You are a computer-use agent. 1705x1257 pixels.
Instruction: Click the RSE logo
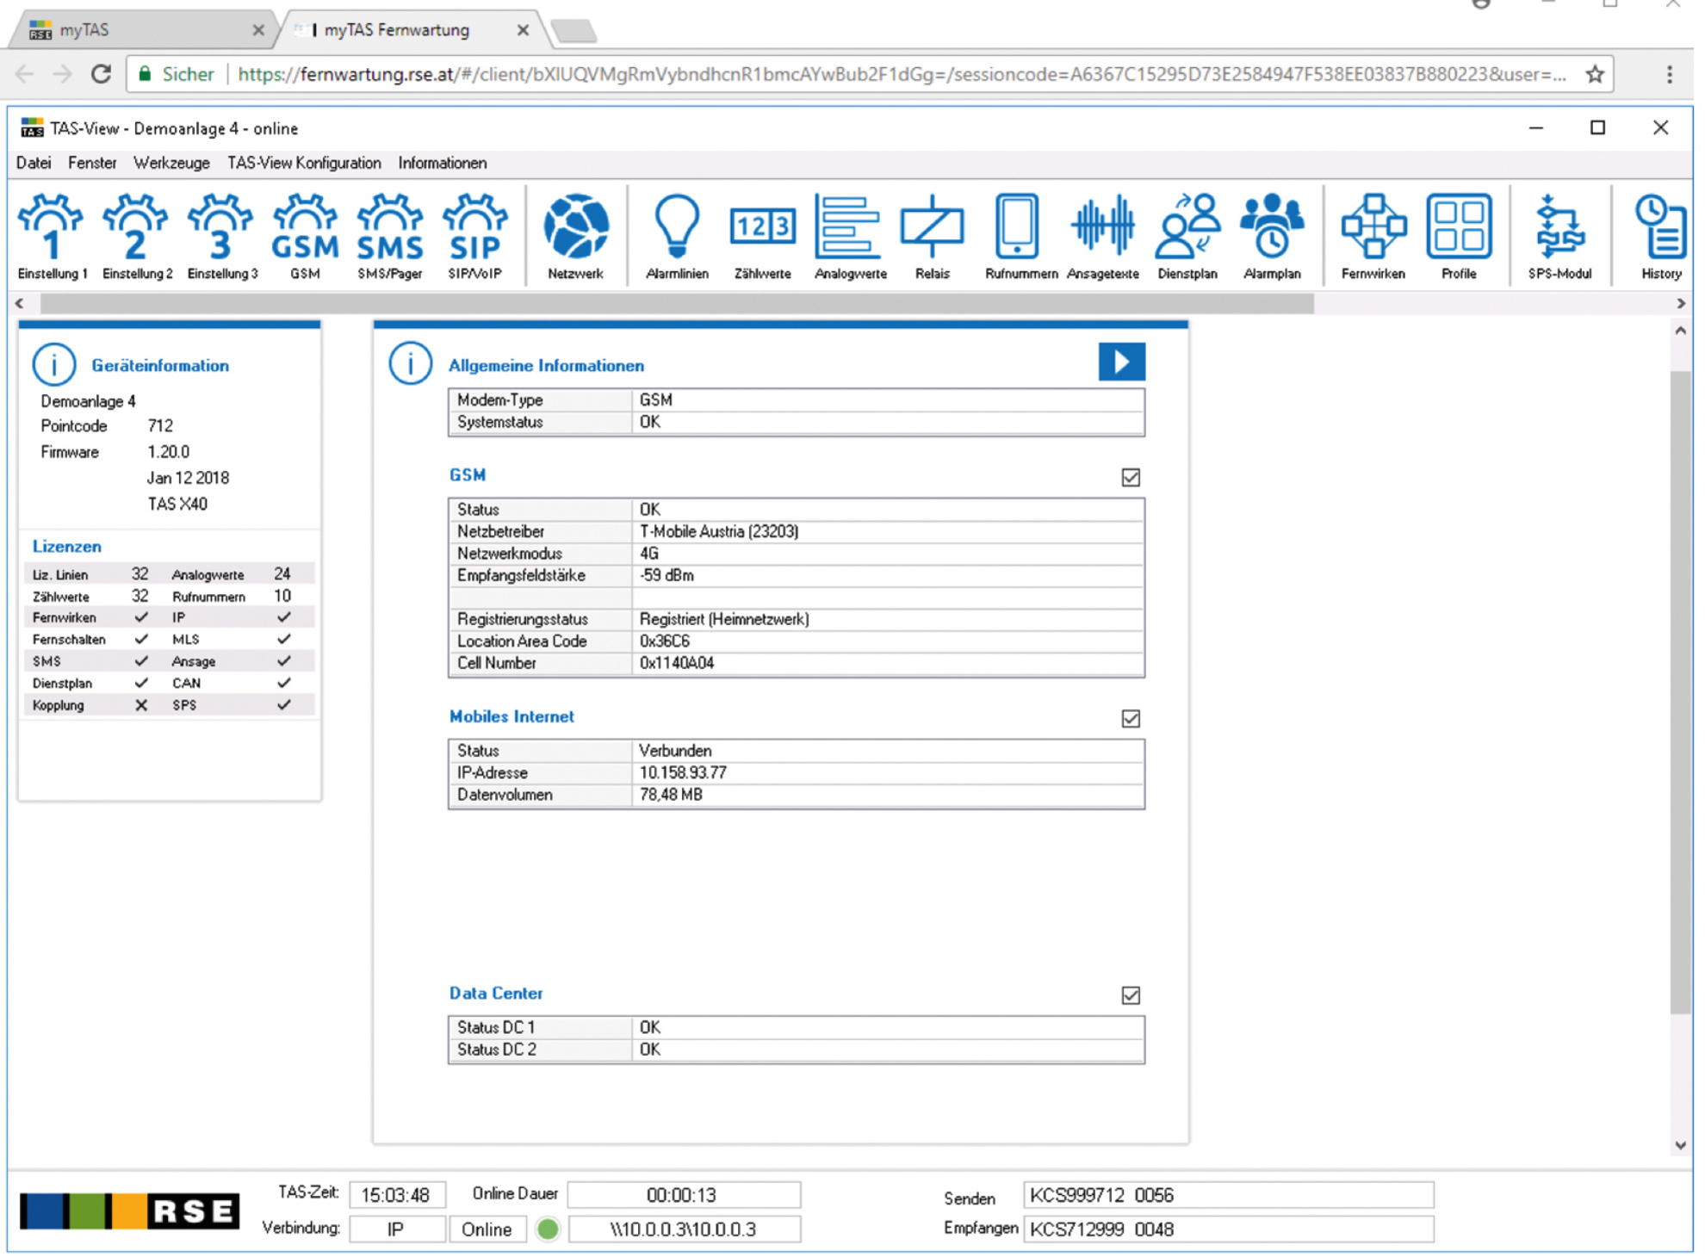point(129,1211)
